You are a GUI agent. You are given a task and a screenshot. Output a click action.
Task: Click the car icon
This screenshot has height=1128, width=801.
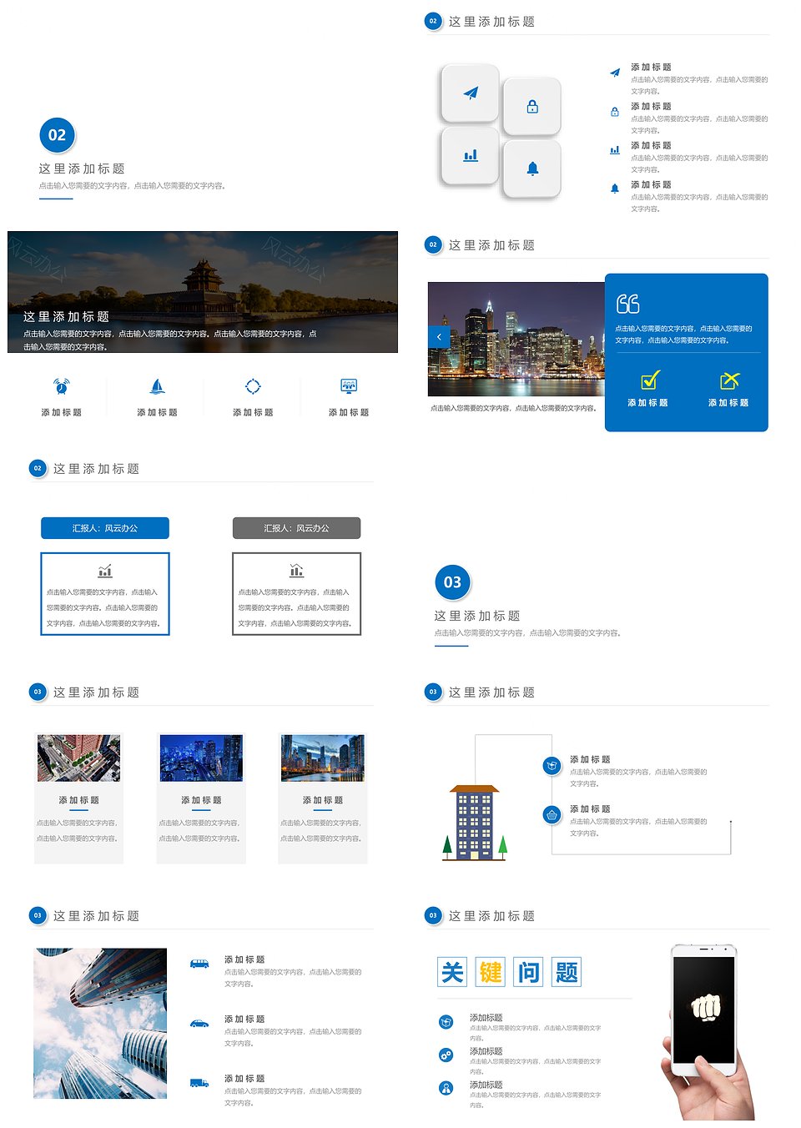pyautogui.click(x=199, y=1023)
